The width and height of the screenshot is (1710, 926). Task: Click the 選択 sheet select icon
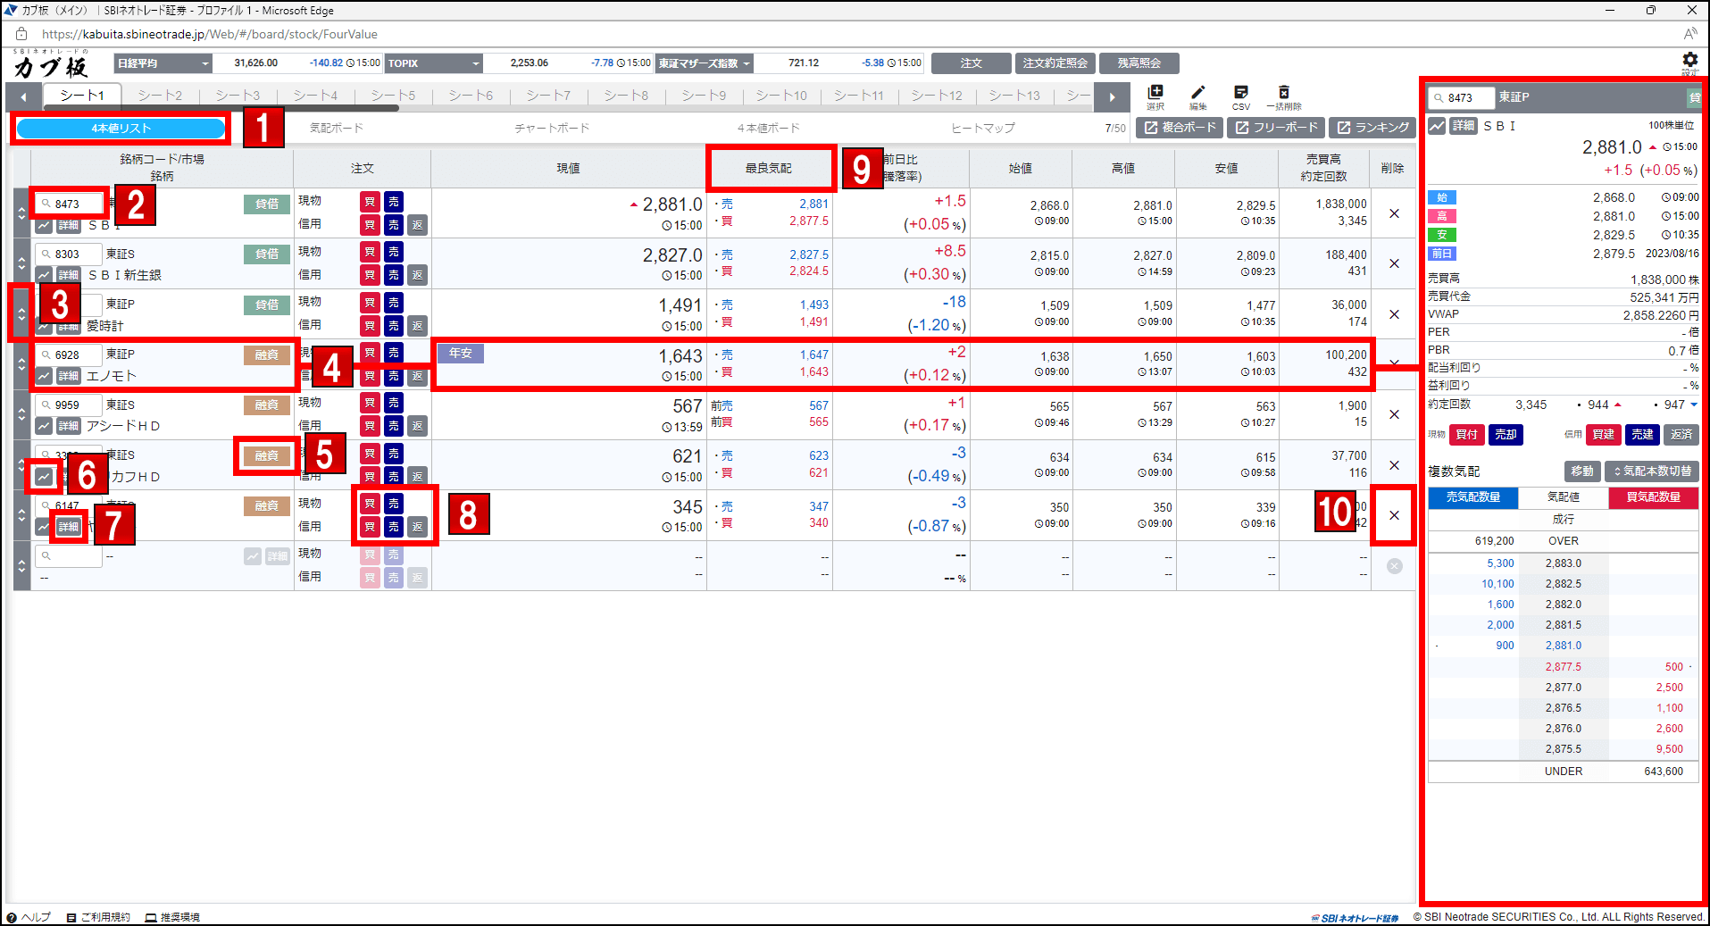coord(1155,97)
